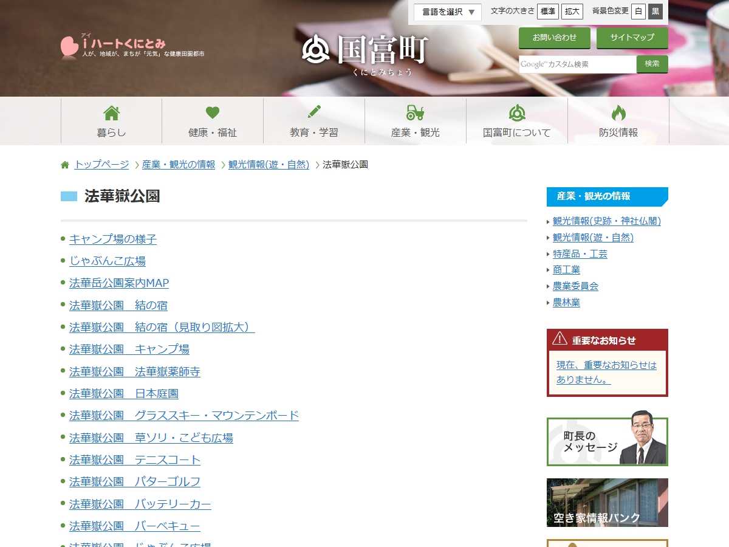Open 産業・観光の情報 breadcrumb link
Image resolution: width=729 pixels, height=547 pixels.
coord(179,165)
